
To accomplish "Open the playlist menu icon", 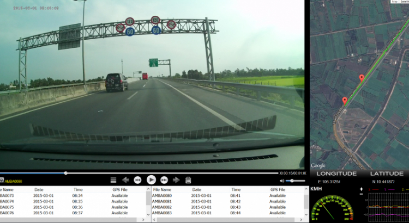I will 113,180.
